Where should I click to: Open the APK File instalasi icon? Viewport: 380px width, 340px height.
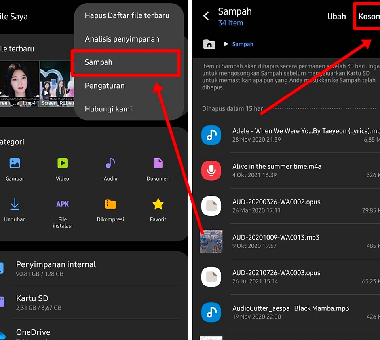(x=63, y=204)
